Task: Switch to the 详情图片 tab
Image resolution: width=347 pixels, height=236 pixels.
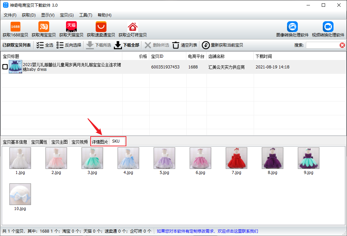Action: coord(100,142)
